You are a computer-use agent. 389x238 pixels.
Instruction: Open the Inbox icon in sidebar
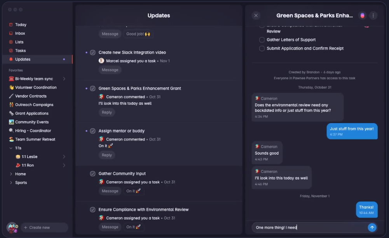tap(11, 33)
